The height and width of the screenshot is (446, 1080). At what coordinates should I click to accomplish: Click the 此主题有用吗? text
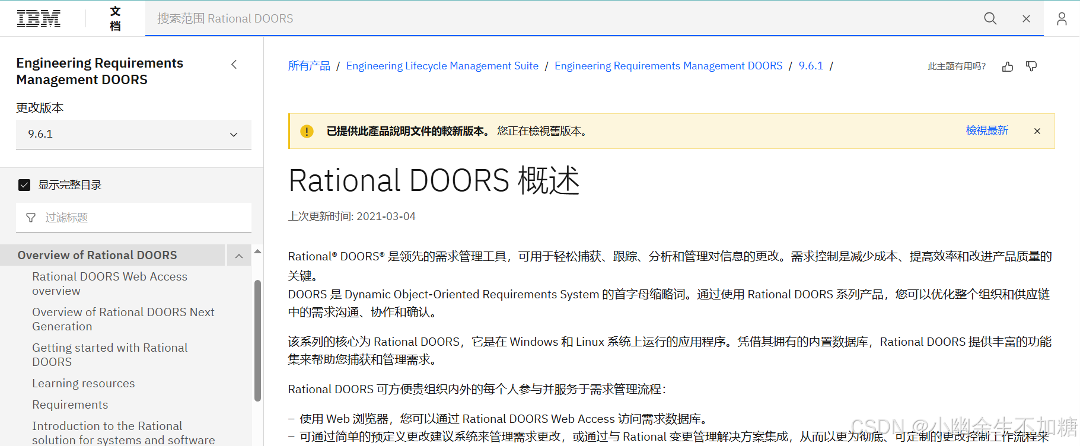[x=957, y=66]
